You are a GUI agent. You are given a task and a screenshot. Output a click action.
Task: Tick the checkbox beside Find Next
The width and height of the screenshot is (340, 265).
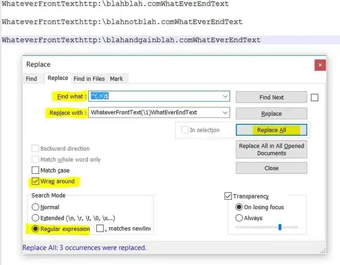(x=314, y=97)
